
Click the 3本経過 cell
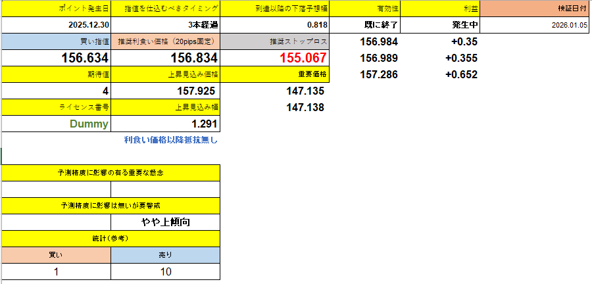point(166,25)
